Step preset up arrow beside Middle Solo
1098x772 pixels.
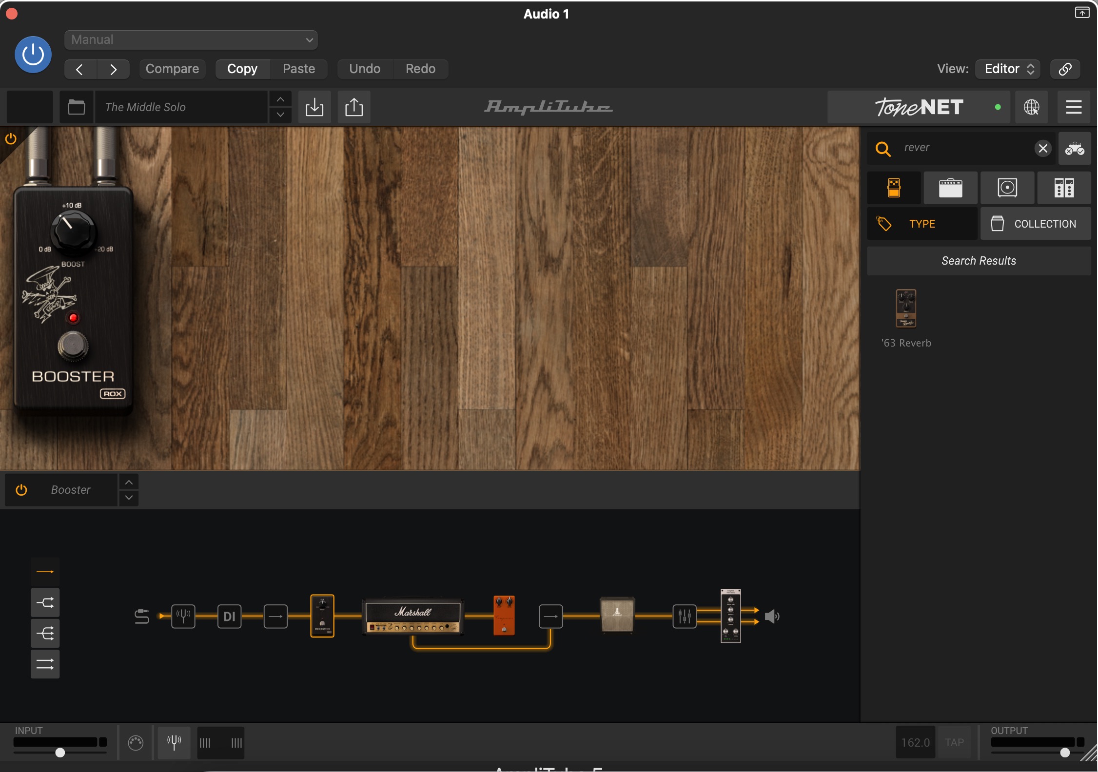pos(280,99)
